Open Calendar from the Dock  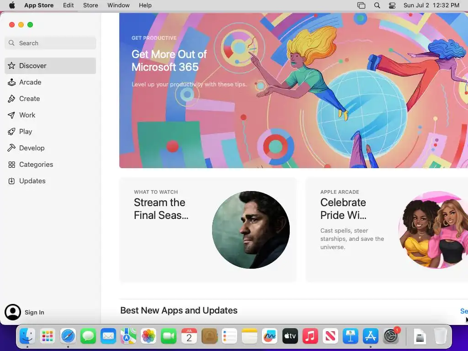point(189,336)
